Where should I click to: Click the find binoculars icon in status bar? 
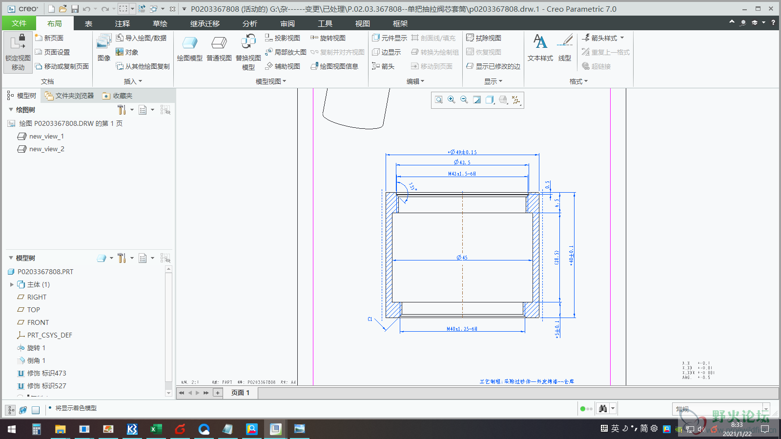click(603, 409)
